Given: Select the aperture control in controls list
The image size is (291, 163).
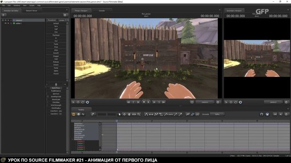Looking at the screenshot, I should (56, 94).
